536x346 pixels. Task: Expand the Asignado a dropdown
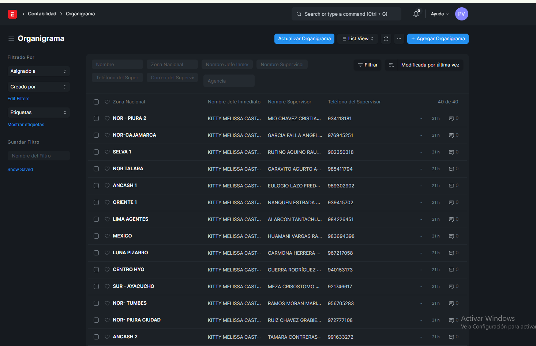(38, 71)
